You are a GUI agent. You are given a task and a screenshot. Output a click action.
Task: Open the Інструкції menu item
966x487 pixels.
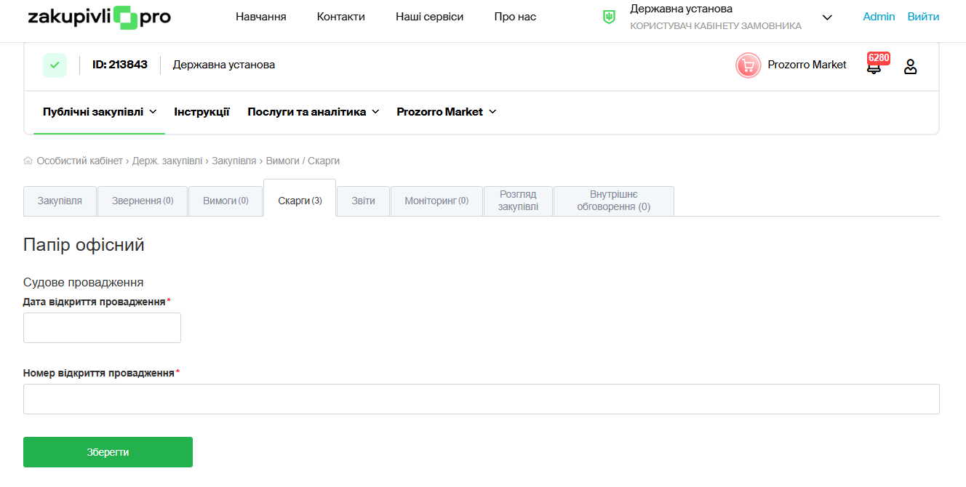(201, 112)
